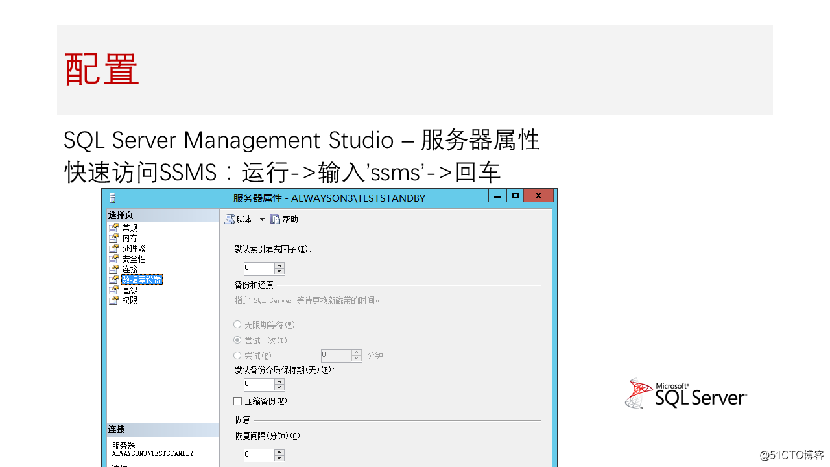
Task: Decrease 默认索引填充因子 value
Action: tap(279, 271)
